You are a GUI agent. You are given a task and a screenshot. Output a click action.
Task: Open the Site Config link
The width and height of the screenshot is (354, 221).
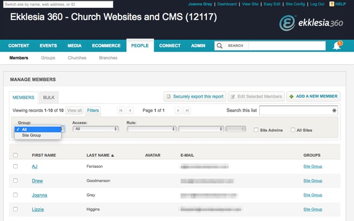click(x=295, y=4)
